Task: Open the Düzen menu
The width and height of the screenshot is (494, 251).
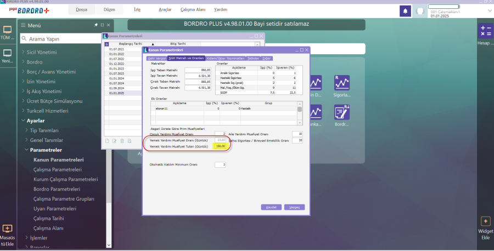Action: click(109, 10)
